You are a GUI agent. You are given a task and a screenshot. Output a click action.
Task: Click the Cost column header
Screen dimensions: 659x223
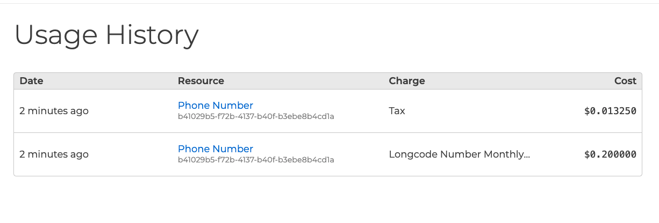point(625,81)
